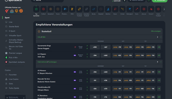Select Sacramento Kings +390 winner odds
Viewport: 172px width, 99px height.
95,47
